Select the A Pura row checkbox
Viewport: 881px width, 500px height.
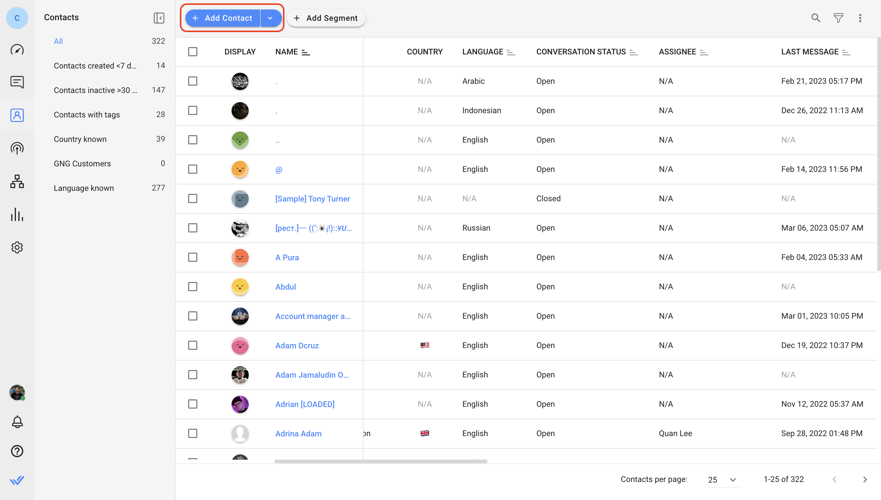pos(193,257)
